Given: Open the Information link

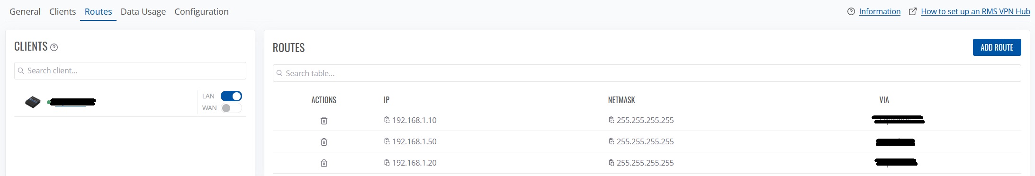Looking at the screenshot, I should click(880, 11).
